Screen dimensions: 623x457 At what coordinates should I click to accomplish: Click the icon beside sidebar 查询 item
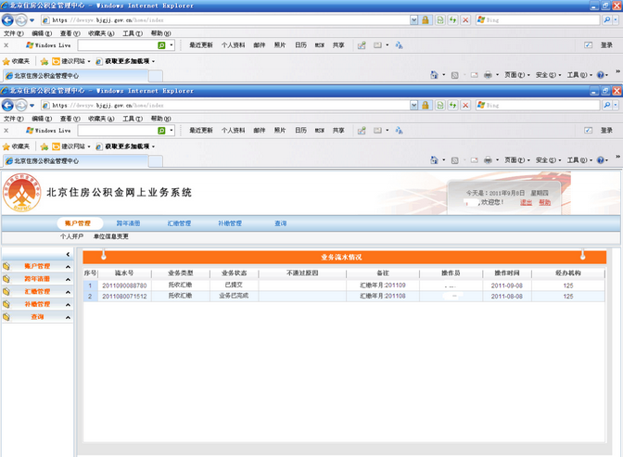pyautogui.click(x=6, y=317)
